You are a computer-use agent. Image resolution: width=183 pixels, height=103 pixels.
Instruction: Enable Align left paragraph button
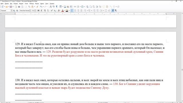72,11
